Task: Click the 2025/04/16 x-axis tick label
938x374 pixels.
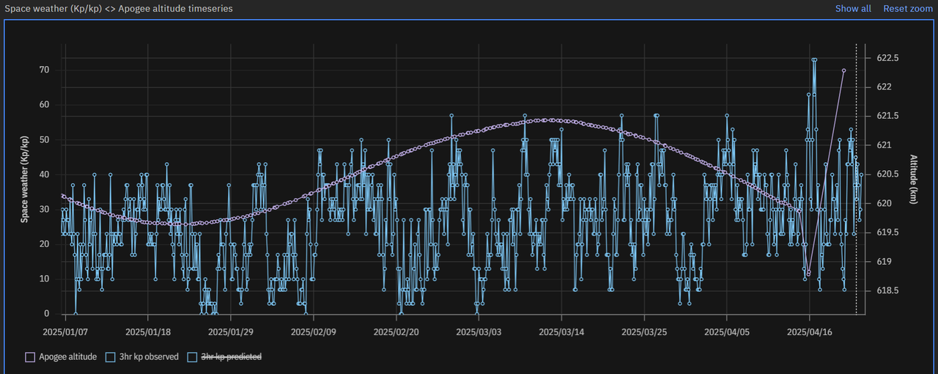Action: click(x=809, y=332)
